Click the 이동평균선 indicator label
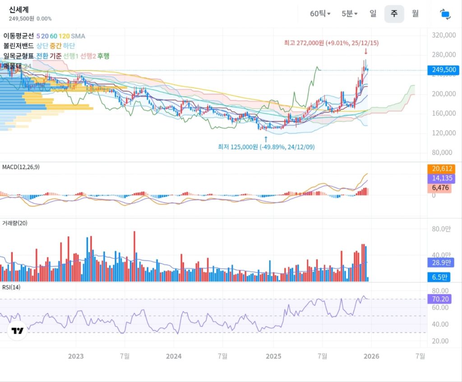 tap(18, 36)
